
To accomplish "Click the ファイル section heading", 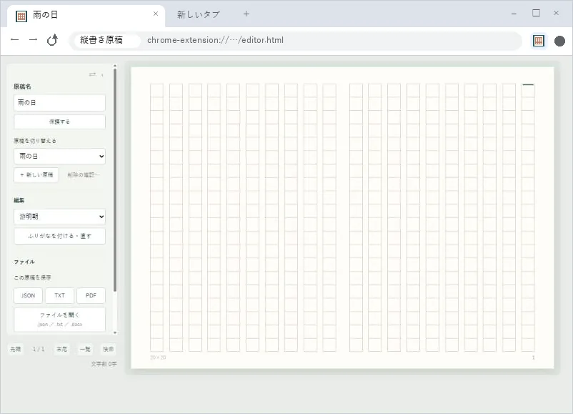I will (24, 262).
